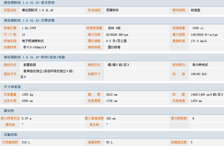Click the 自动 4档 transmission value
Viewport: 224px width, 146px height.
[x=114, y=28]
